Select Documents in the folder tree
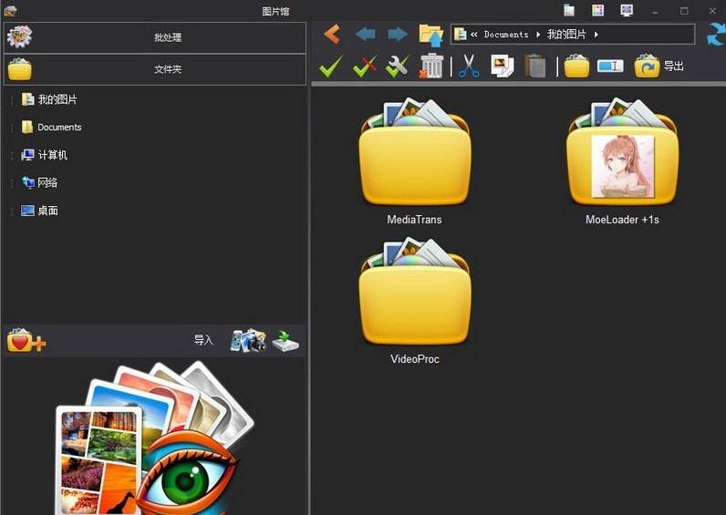This screenshot has height=515, width=726. point(59,128)
